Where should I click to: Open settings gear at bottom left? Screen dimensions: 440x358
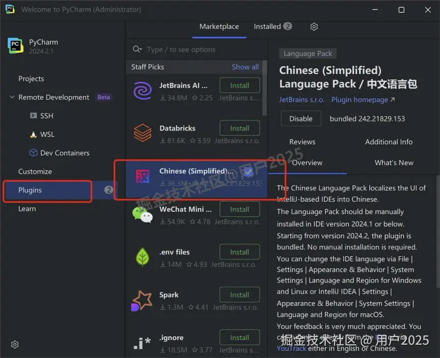point(15,344)
